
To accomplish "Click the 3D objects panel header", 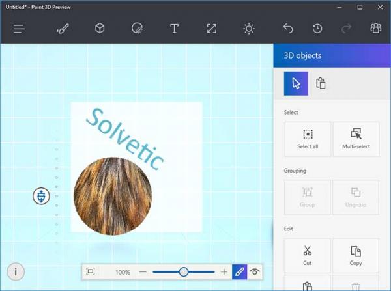I will point(332,55).
